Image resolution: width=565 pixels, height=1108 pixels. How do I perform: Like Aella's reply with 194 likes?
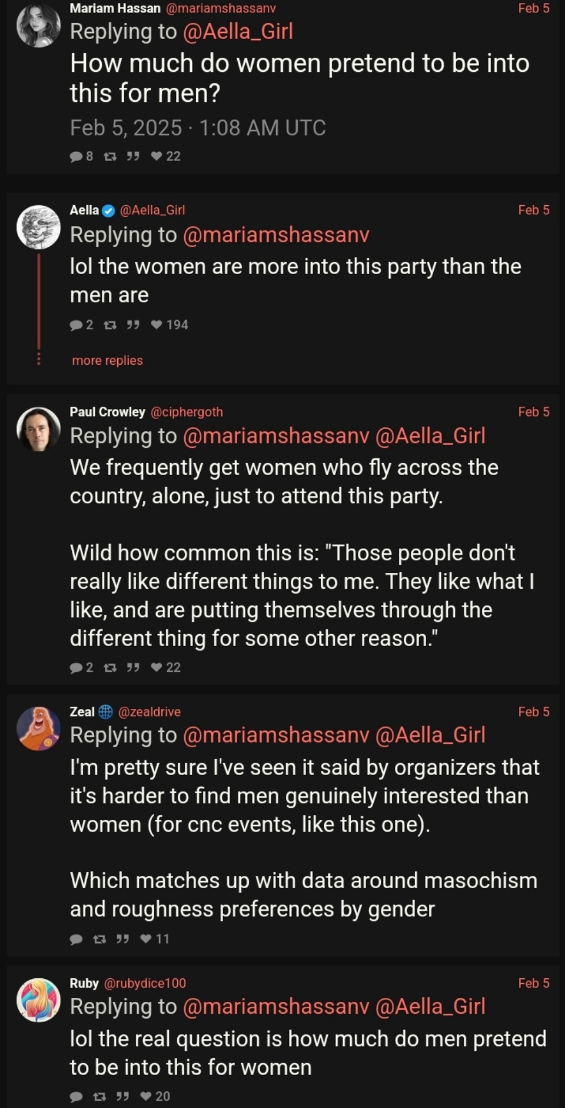pos(157,325)
